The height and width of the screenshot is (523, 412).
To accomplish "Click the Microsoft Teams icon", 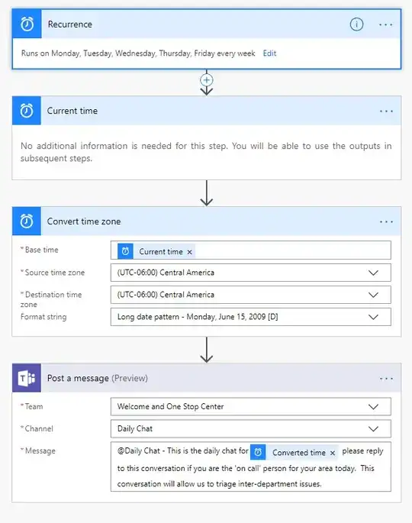I will (27, 378).
